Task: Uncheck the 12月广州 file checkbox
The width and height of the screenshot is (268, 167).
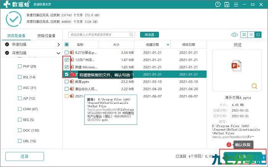Action: 67,60
